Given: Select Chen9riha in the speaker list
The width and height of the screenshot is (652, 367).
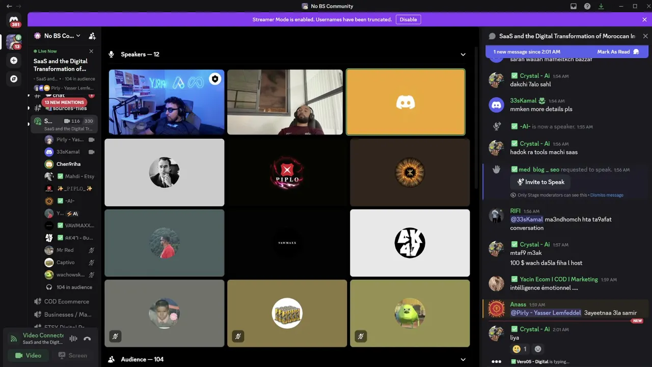Looking at the screenshot, I should tap(69, 164).
